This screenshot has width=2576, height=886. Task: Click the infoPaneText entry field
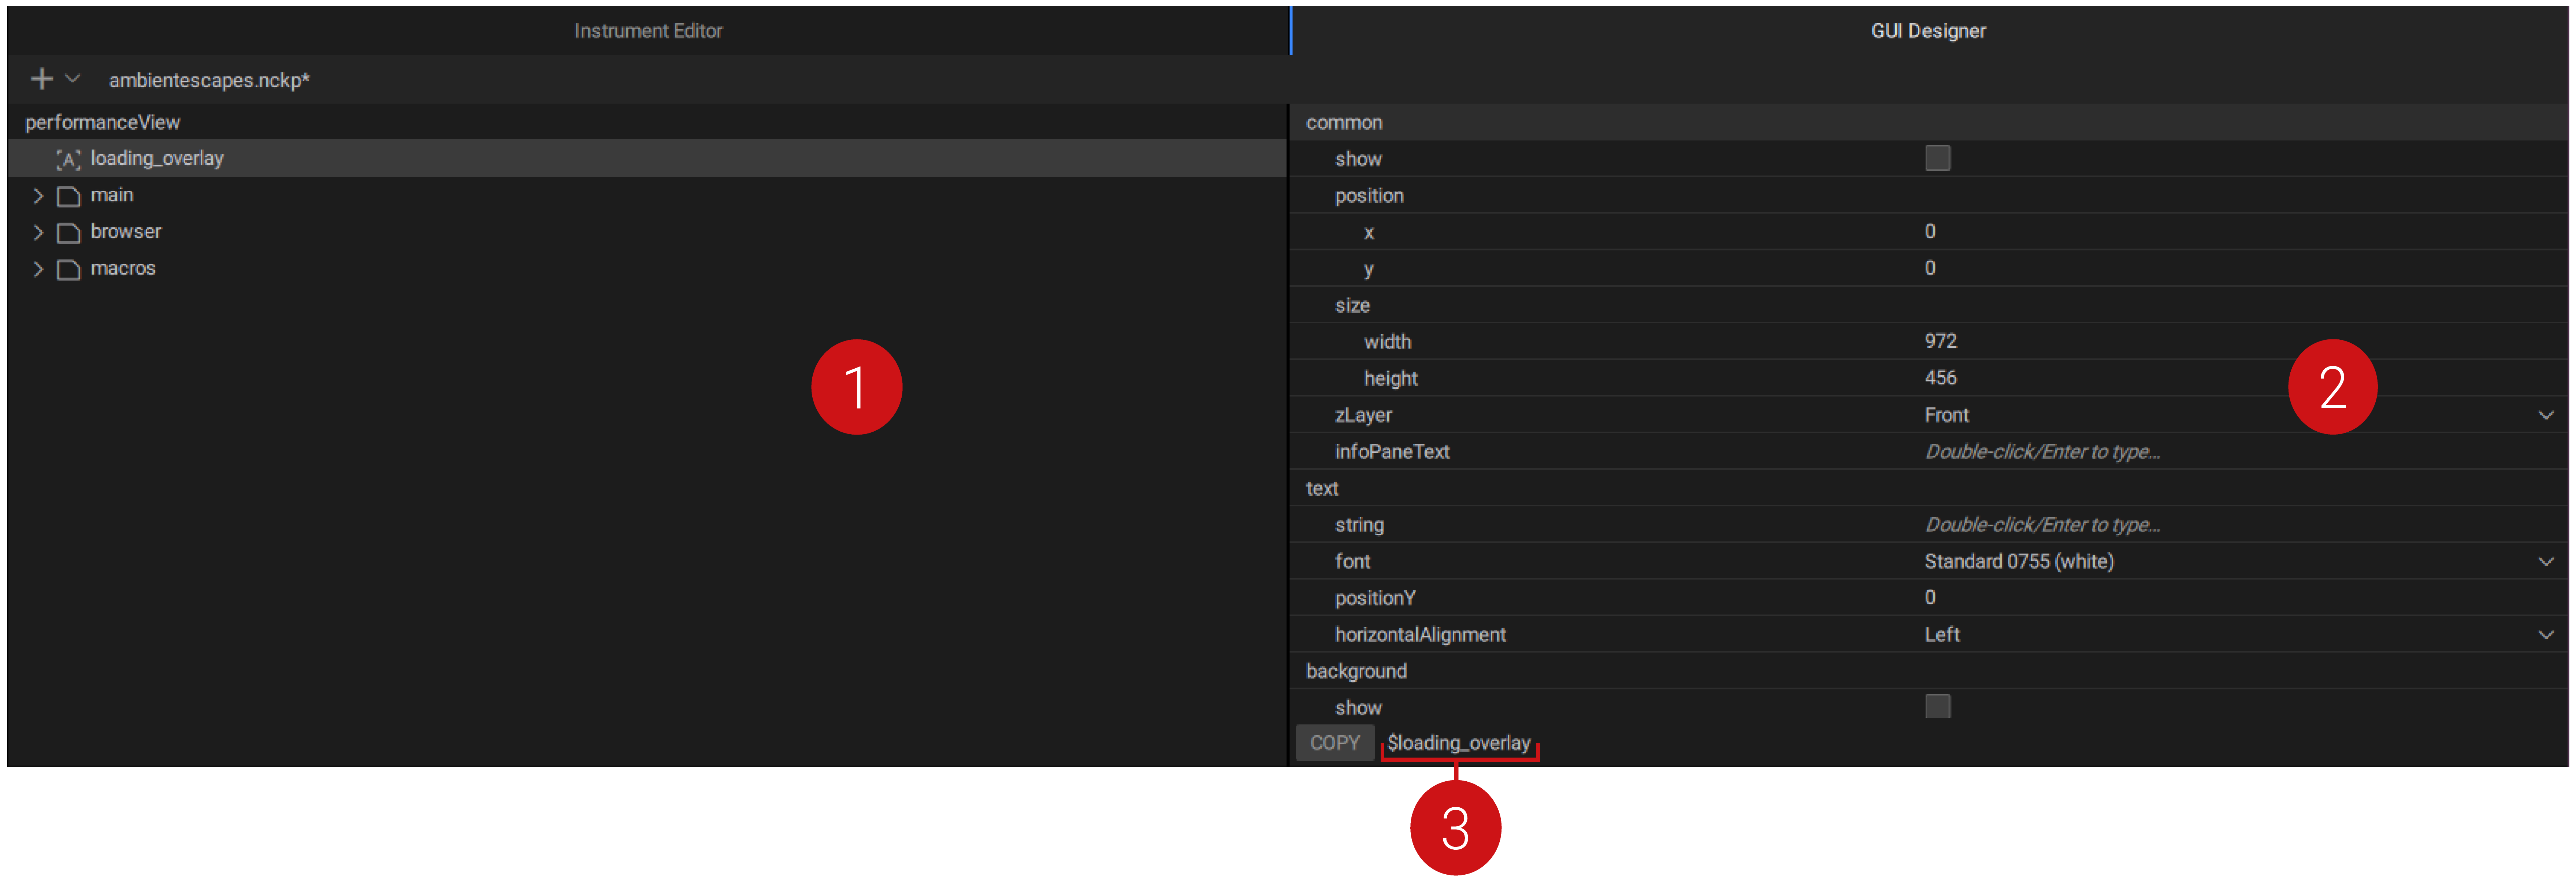pyautogui.click(x=2042, y=451)
